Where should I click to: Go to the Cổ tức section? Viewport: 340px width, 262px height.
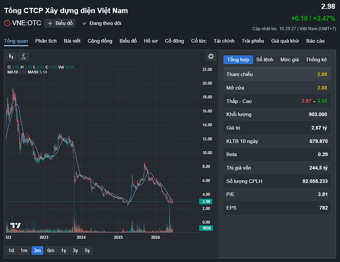pyautogui.click(x=199, y=41)
